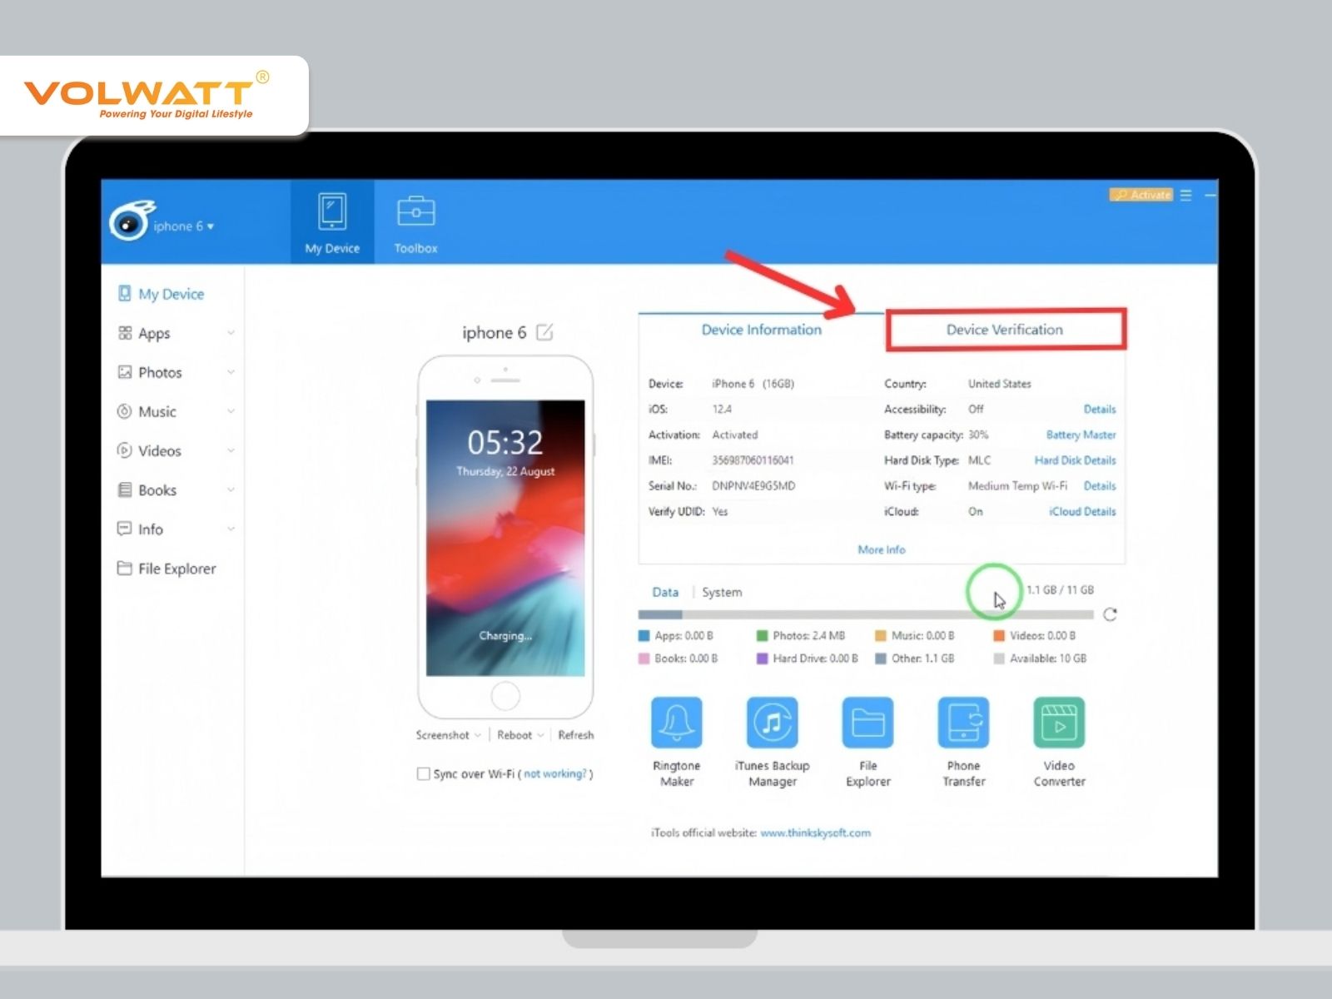Start Phone Transfer

click(963, 722)
